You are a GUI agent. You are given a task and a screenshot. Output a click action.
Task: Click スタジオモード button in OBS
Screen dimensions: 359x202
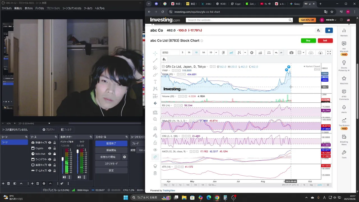[111, 164]
